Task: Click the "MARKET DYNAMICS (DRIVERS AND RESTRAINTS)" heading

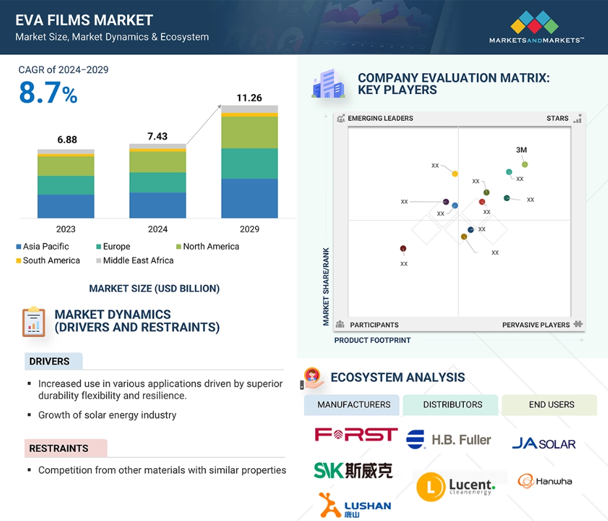Action: coord(137,321)
